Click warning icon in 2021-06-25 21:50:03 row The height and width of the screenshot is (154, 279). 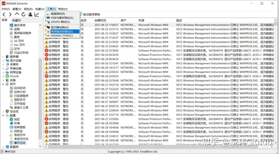point(46,42)
